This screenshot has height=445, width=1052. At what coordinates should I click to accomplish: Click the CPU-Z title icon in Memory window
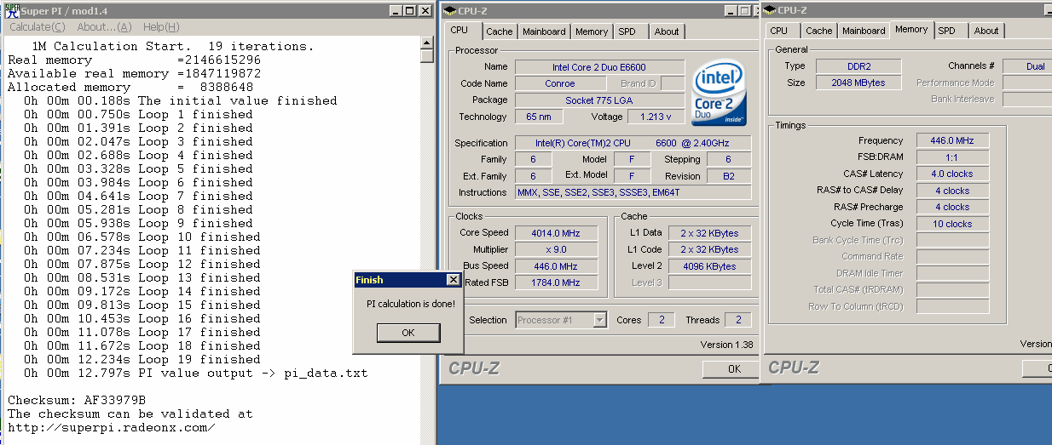pyautogui.click(x=769, y=10)
